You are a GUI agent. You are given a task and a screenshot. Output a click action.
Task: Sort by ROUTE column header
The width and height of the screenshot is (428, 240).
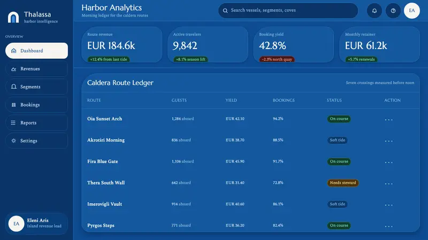[94, 100]
